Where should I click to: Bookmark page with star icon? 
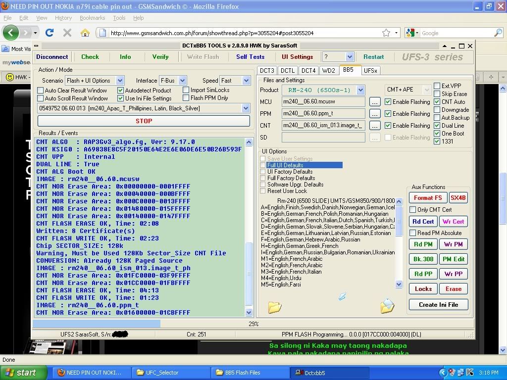click(386, 33)
